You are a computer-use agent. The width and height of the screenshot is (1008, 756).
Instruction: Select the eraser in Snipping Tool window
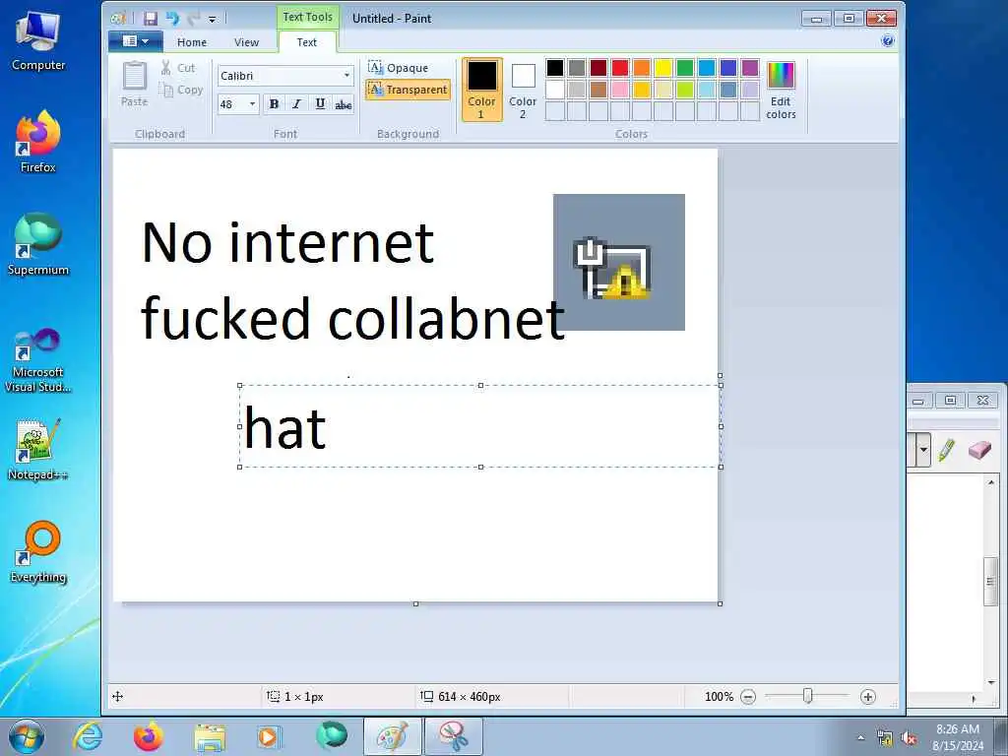click(x=979, y=449)
